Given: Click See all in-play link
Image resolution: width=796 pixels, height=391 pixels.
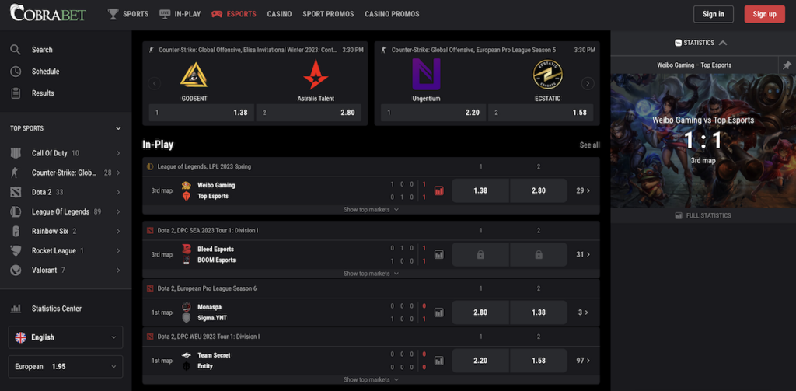Looking at the screenshot, I should 589,145.
